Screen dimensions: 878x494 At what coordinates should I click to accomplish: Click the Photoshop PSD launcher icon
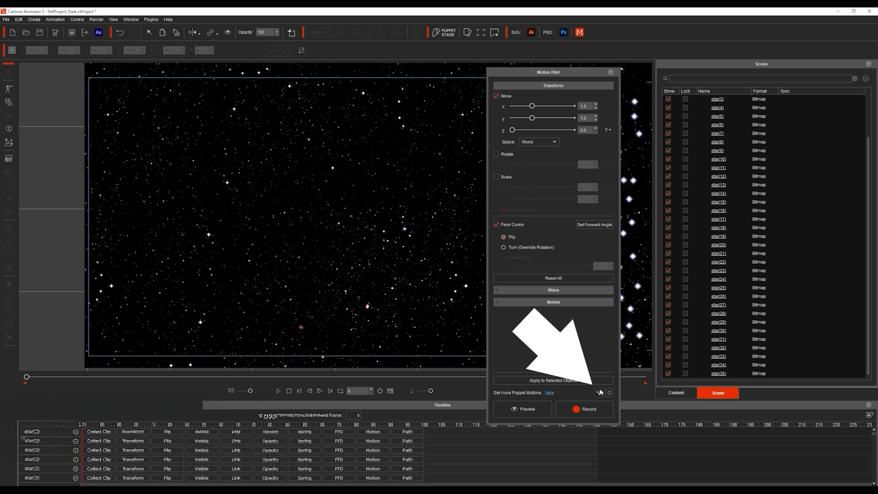(x=563, y=32)
